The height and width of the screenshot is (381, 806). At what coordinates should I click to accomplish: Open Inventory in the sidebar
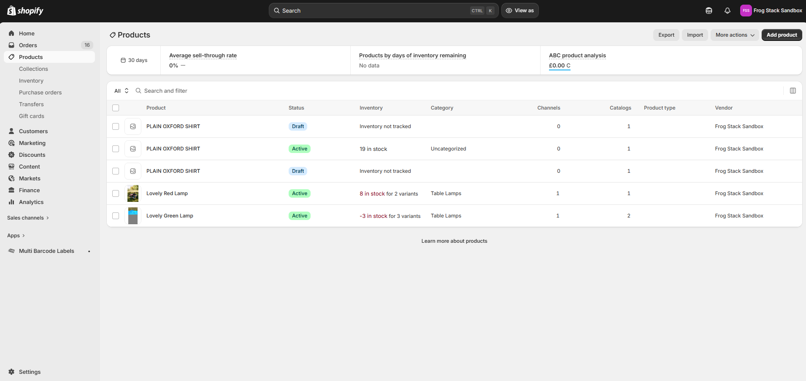pyautogui.click(x=31, y=80)
